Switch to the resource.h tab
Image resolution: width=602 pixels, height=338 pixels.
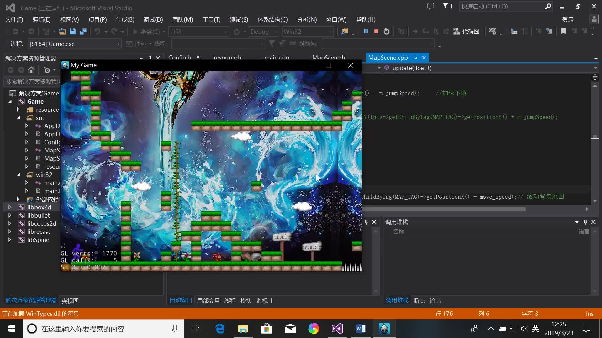(228, 58)
